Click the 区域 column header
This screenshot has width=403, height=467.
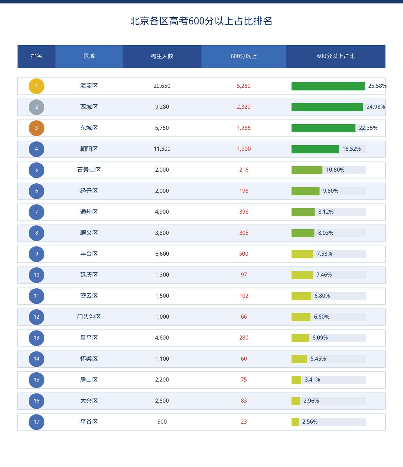coord(89,56)
